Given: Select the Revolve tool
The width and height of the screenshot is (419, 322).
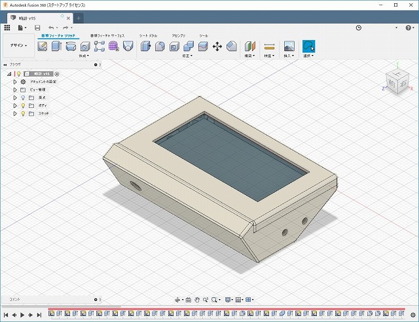Looking at the screenshot, I should 71,46.
